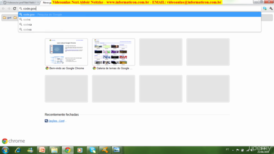Click the 'Bem-vindo ao Google Chrome' label
This screenshot has width=274, height=154.
tap(67, 68)
